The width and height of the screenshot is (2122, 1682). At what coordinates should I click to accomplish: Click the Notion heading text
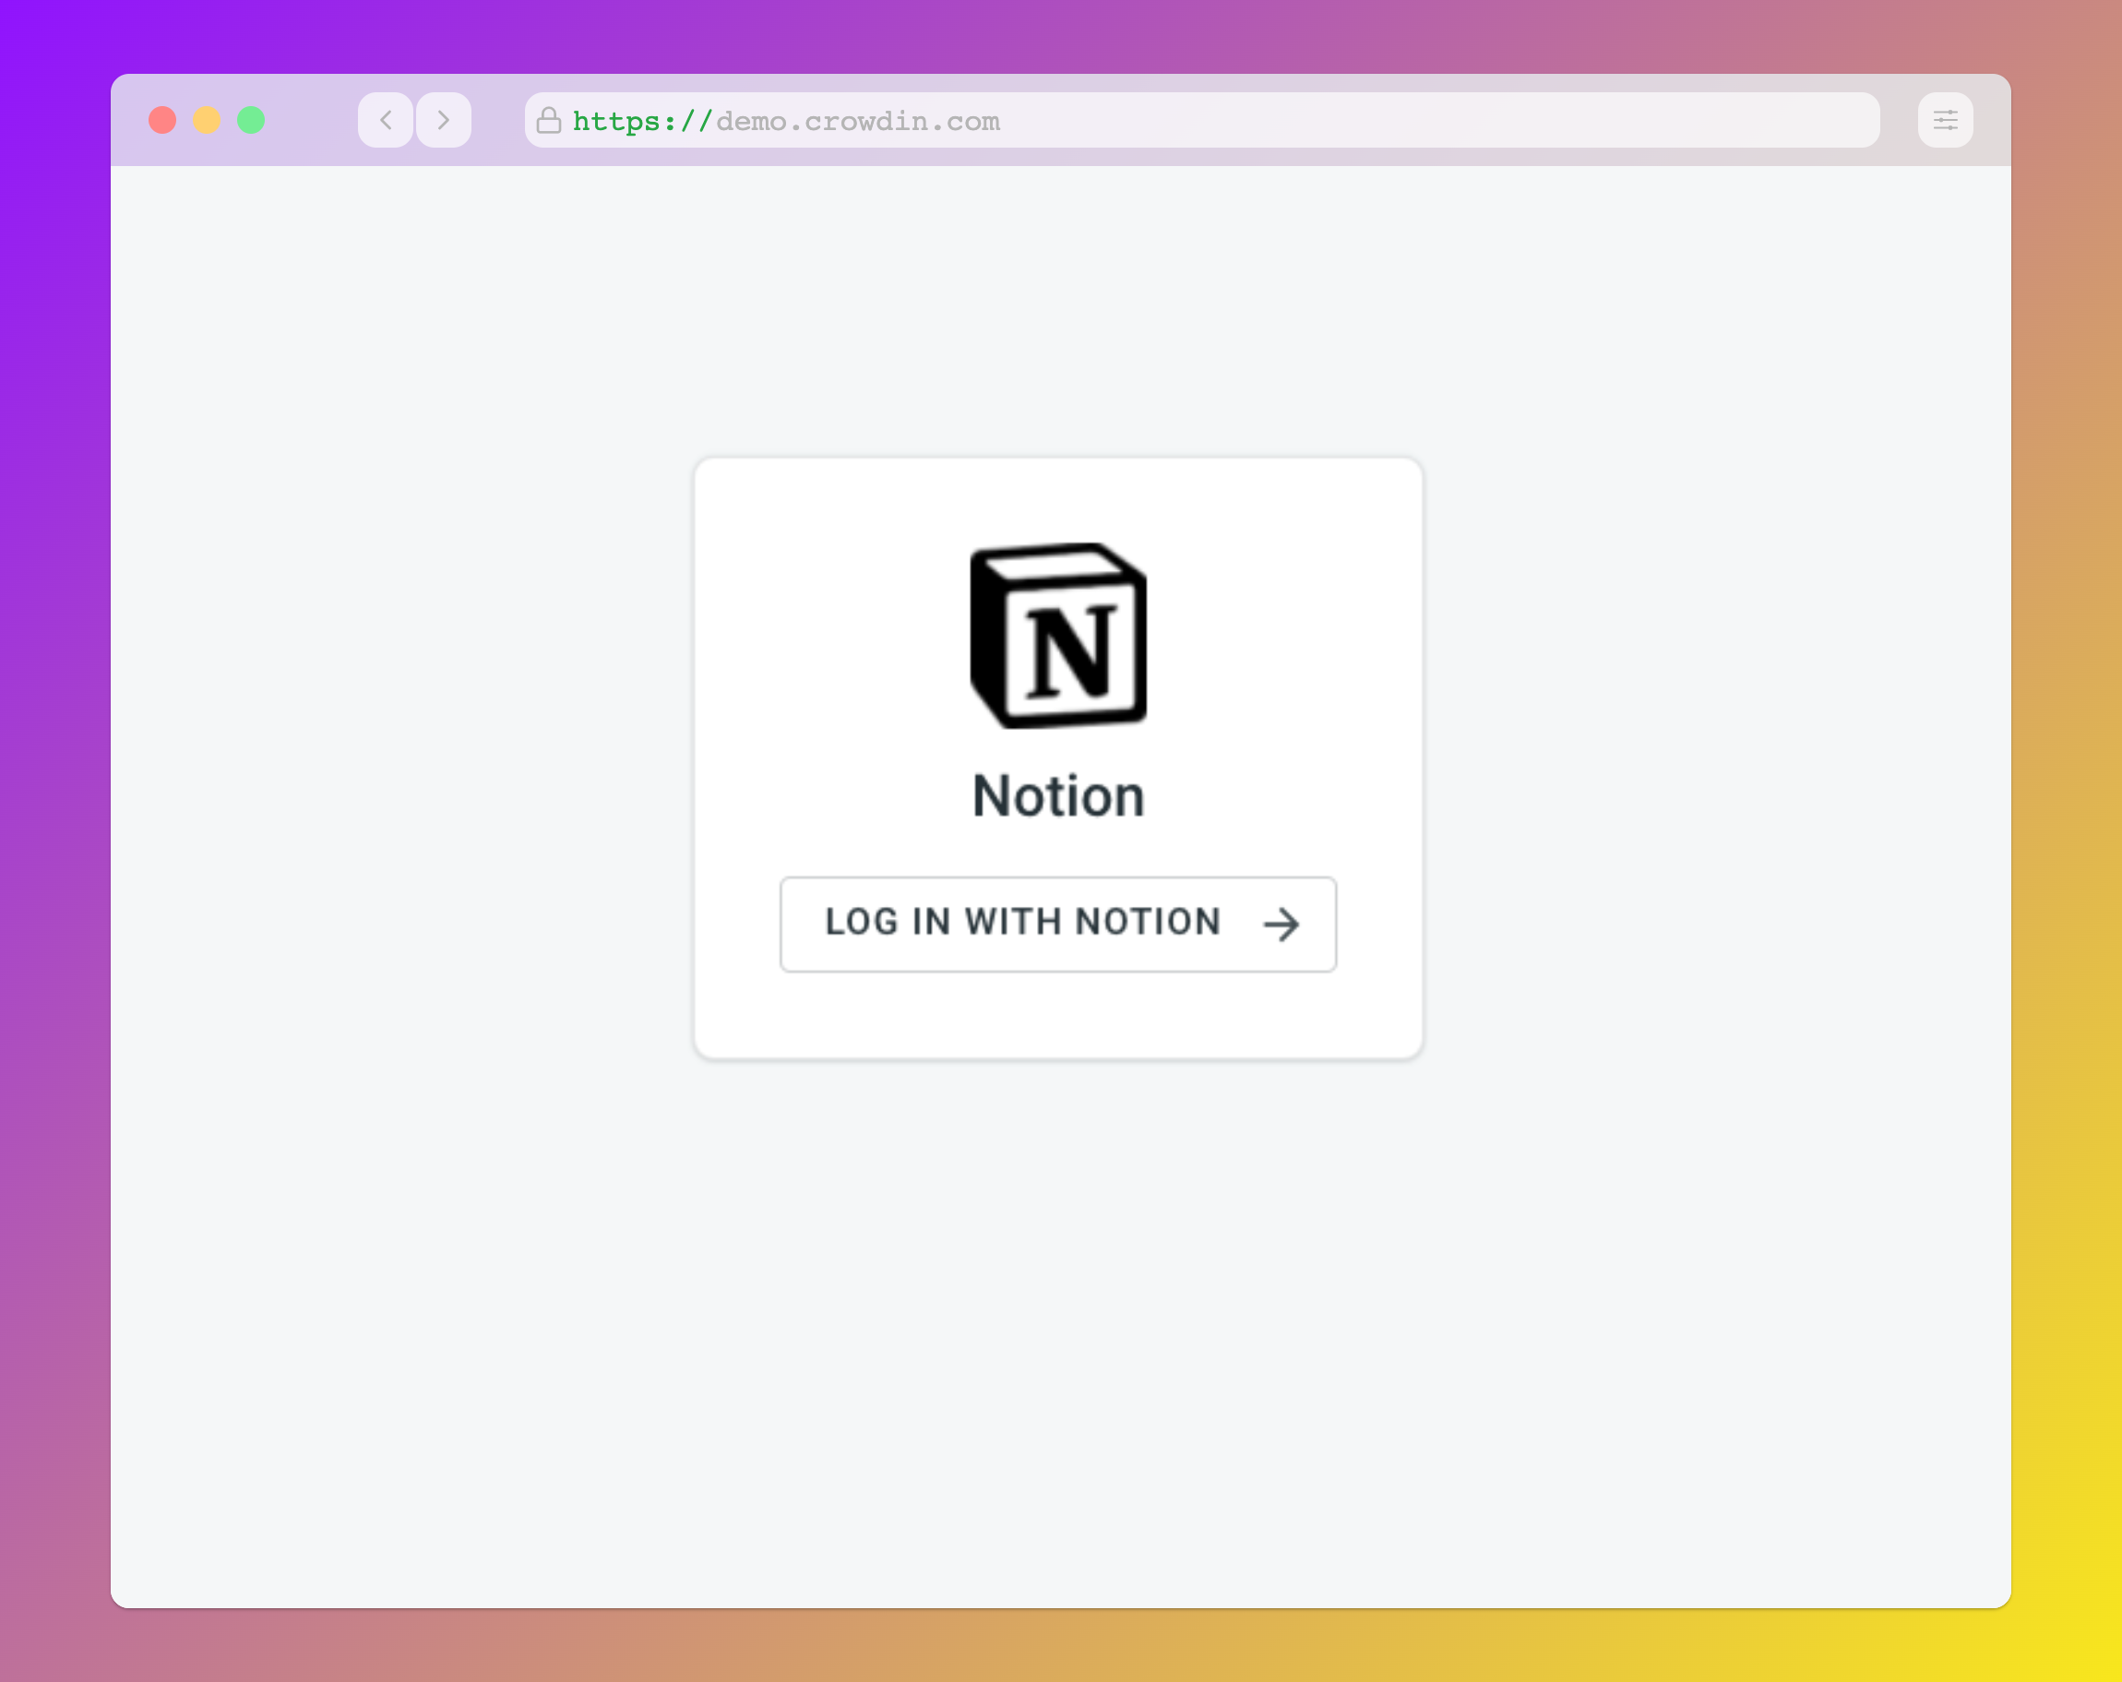coord(1058,795)
